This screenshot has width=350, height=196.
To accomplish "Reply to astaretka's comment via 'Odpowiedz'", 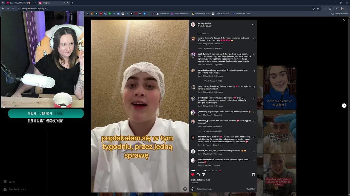I will [x=217, y=145].
